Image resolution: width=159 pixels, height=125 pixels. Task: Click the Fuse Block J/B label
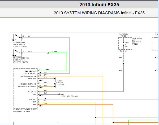point(137,41)
